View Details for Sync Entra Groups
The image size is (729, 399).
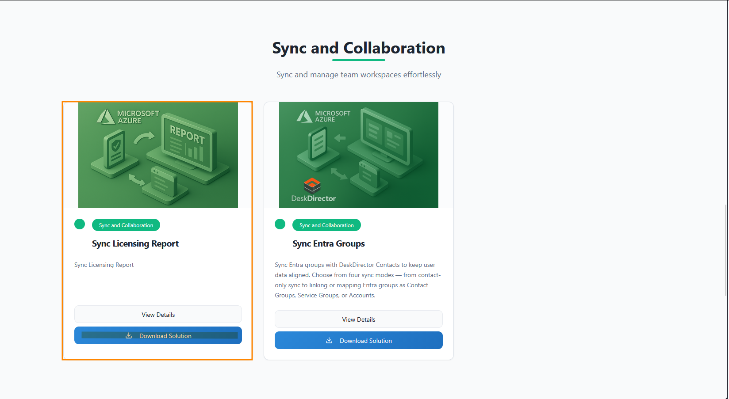point(359,319)
